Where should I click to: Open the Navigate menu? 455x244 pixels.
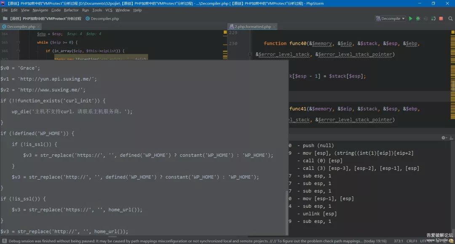coord(40,10)
